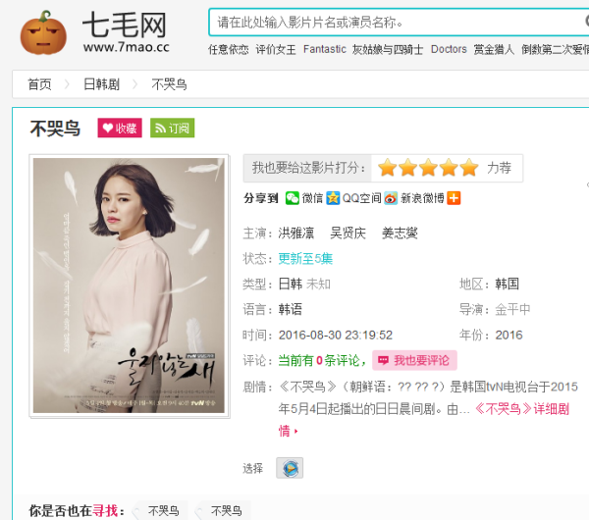This screenshot has height=520, width=589.
Task: Focus the movie search input field
Action: click(399, 23)
